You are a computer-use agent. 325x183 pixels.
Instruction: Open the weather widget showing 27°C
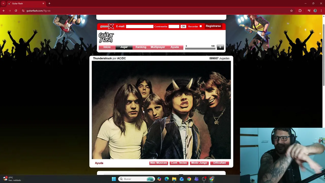[x=12, y=179]
